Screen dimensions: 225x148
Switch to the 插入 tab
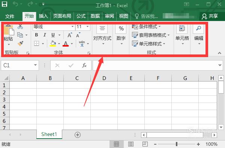pyautogui.click(x=43, y=16)
